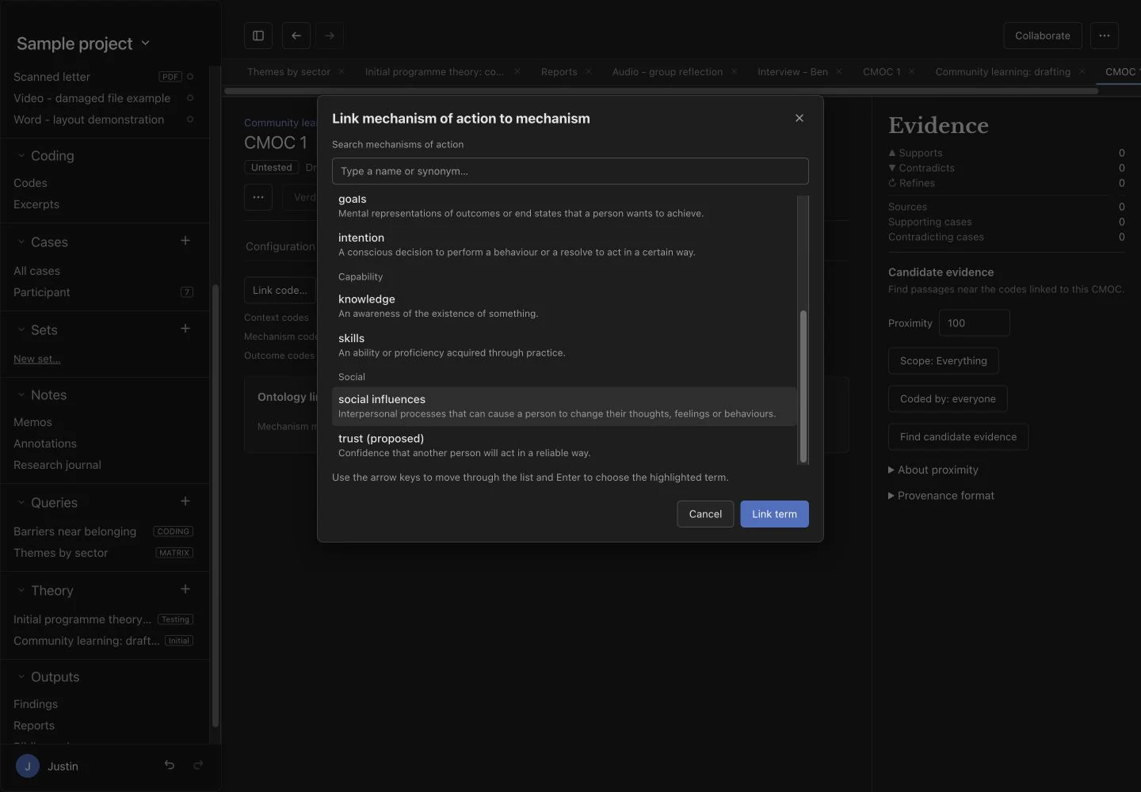The width and height of the screenshot is (1141, 792).
Task: Click Find candidate evidence
Action: click(x=958, y=437)
